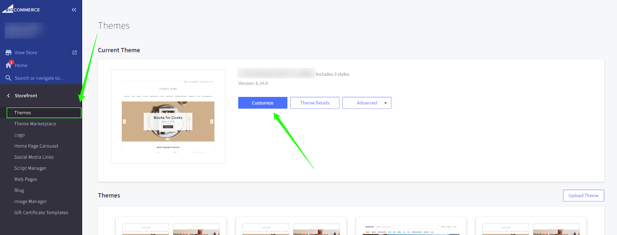The width and height of the screenshot is (617, 235).
Task: Go to previous carousel slide in theme preview
Action: coord(125,122)
